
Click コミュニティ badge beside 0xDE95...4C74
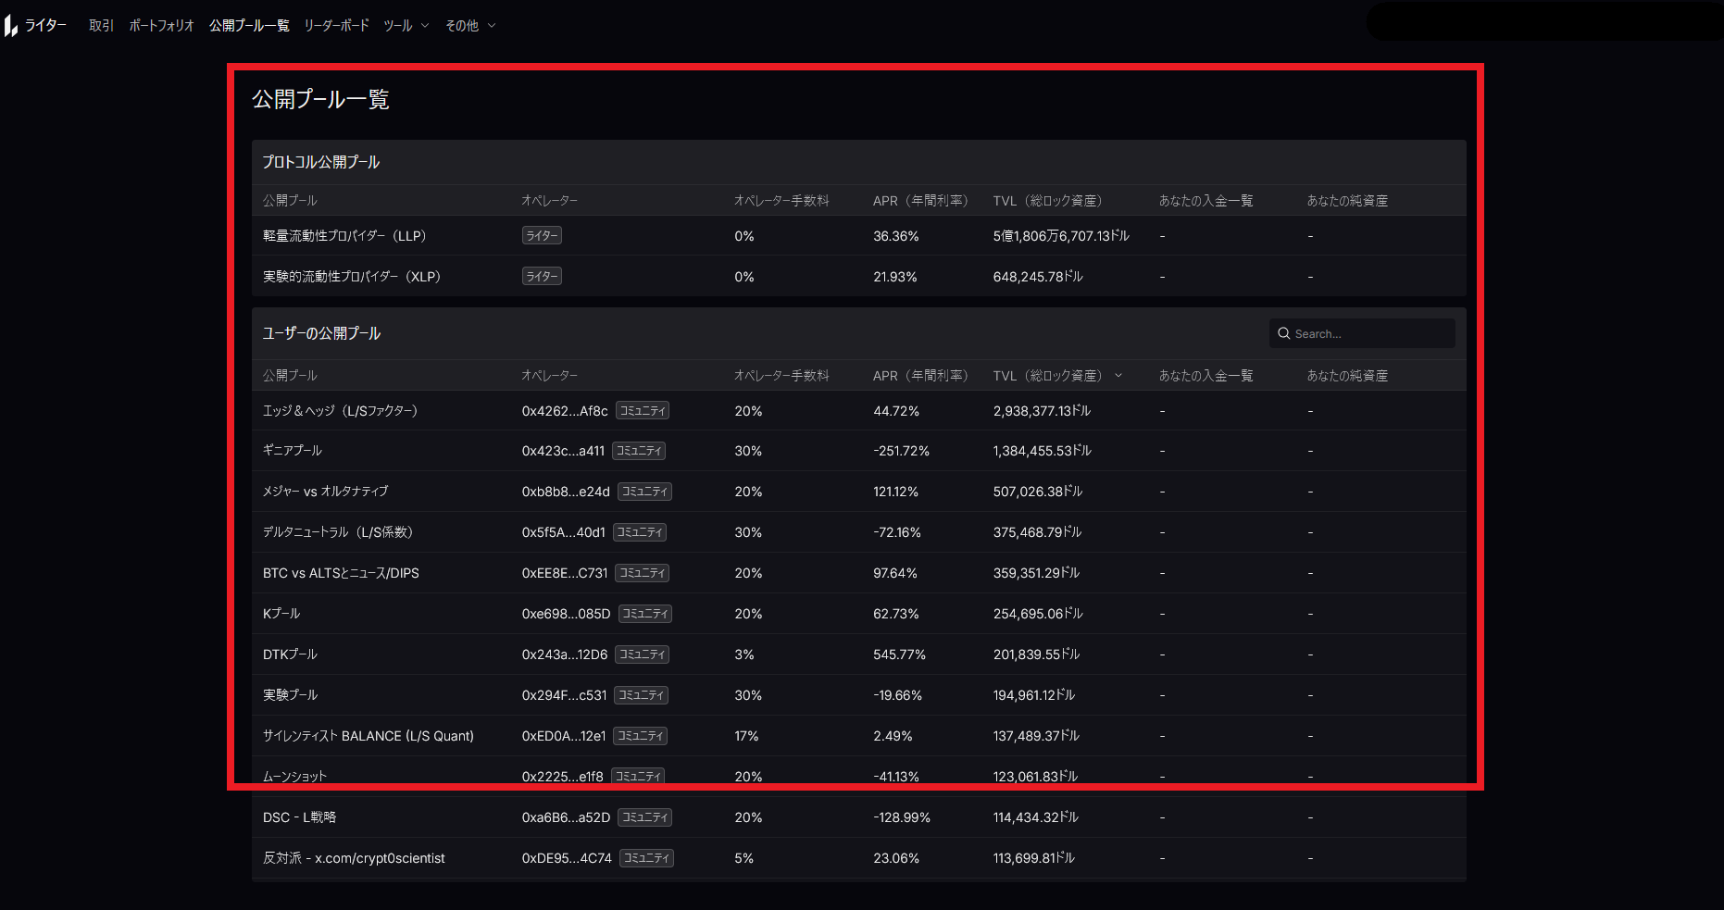pyautogui.click(x=646, y=858)
